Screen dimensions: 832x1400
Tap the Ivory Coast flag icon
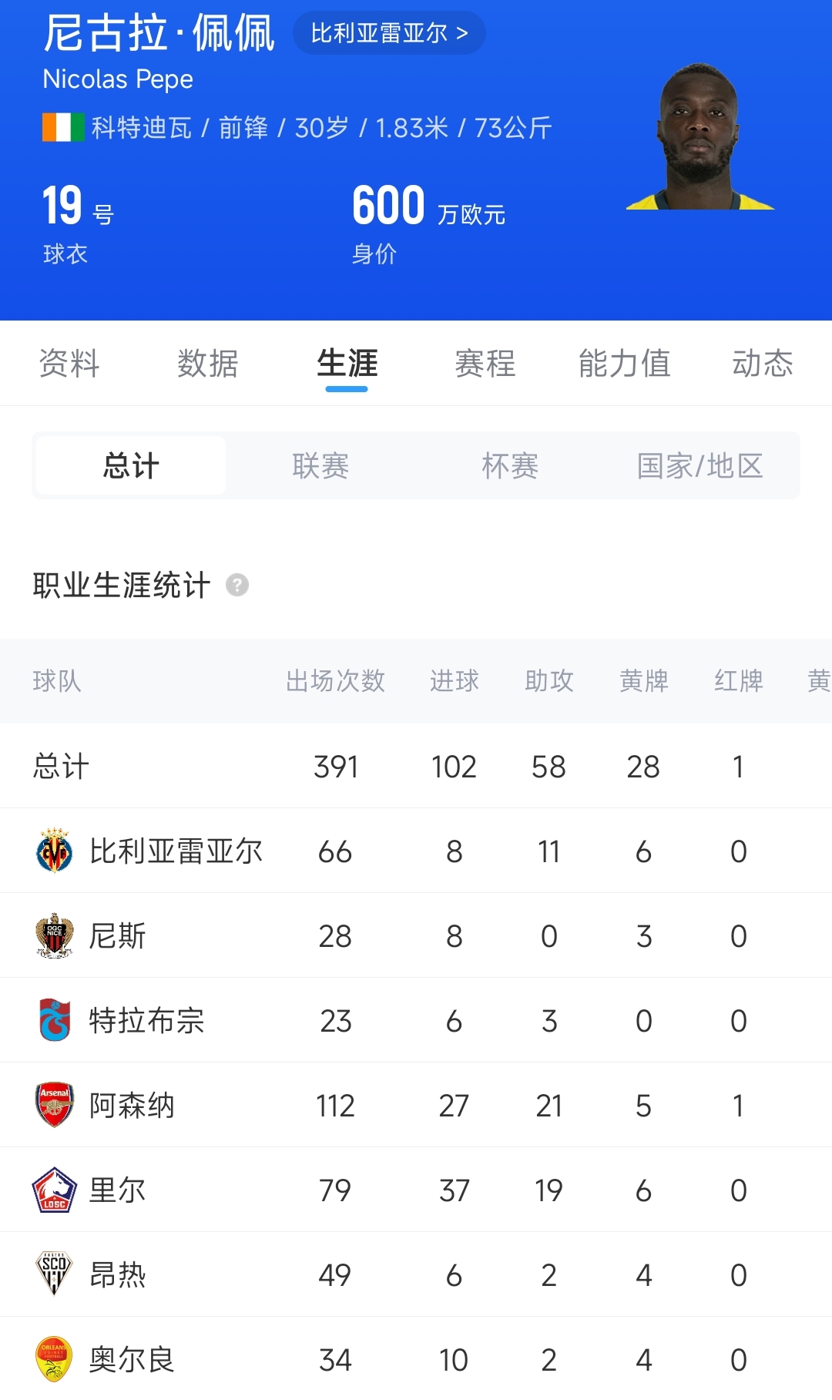(63, 127)
